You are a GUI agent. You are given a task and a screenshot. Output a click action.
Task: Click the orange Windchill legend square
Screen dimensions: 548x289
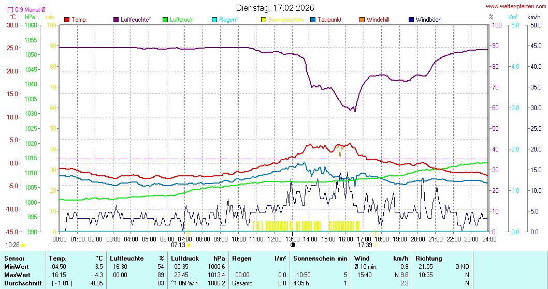[x=362, y=20]
